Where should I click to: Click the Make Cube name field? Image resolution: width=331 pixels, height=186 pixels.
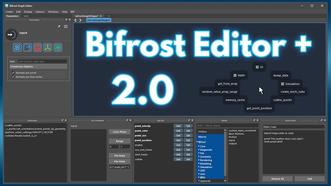(x=294, y=127)
